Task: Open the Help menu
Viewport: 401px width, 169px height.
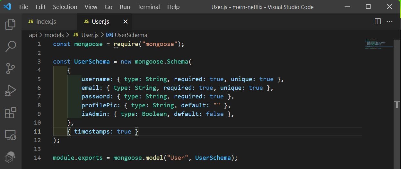Action: click(x=173, y=7)
